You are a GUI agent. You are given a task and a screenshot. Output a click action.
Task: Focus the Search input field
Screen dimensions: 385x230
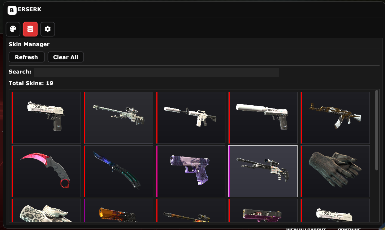(x=156, y=72)
